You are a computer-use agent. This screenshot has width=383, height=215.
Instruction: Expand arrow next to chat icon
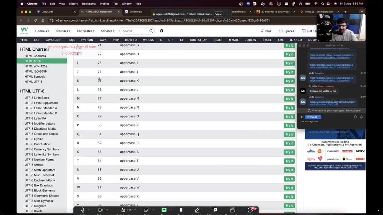tap(153, 210)
